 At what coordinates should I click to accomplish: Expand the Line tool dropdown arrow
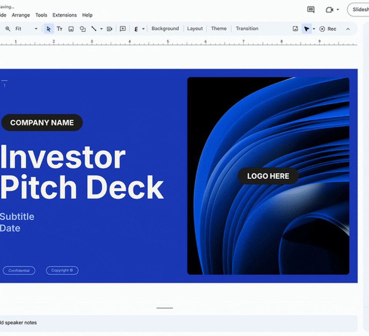101,29
